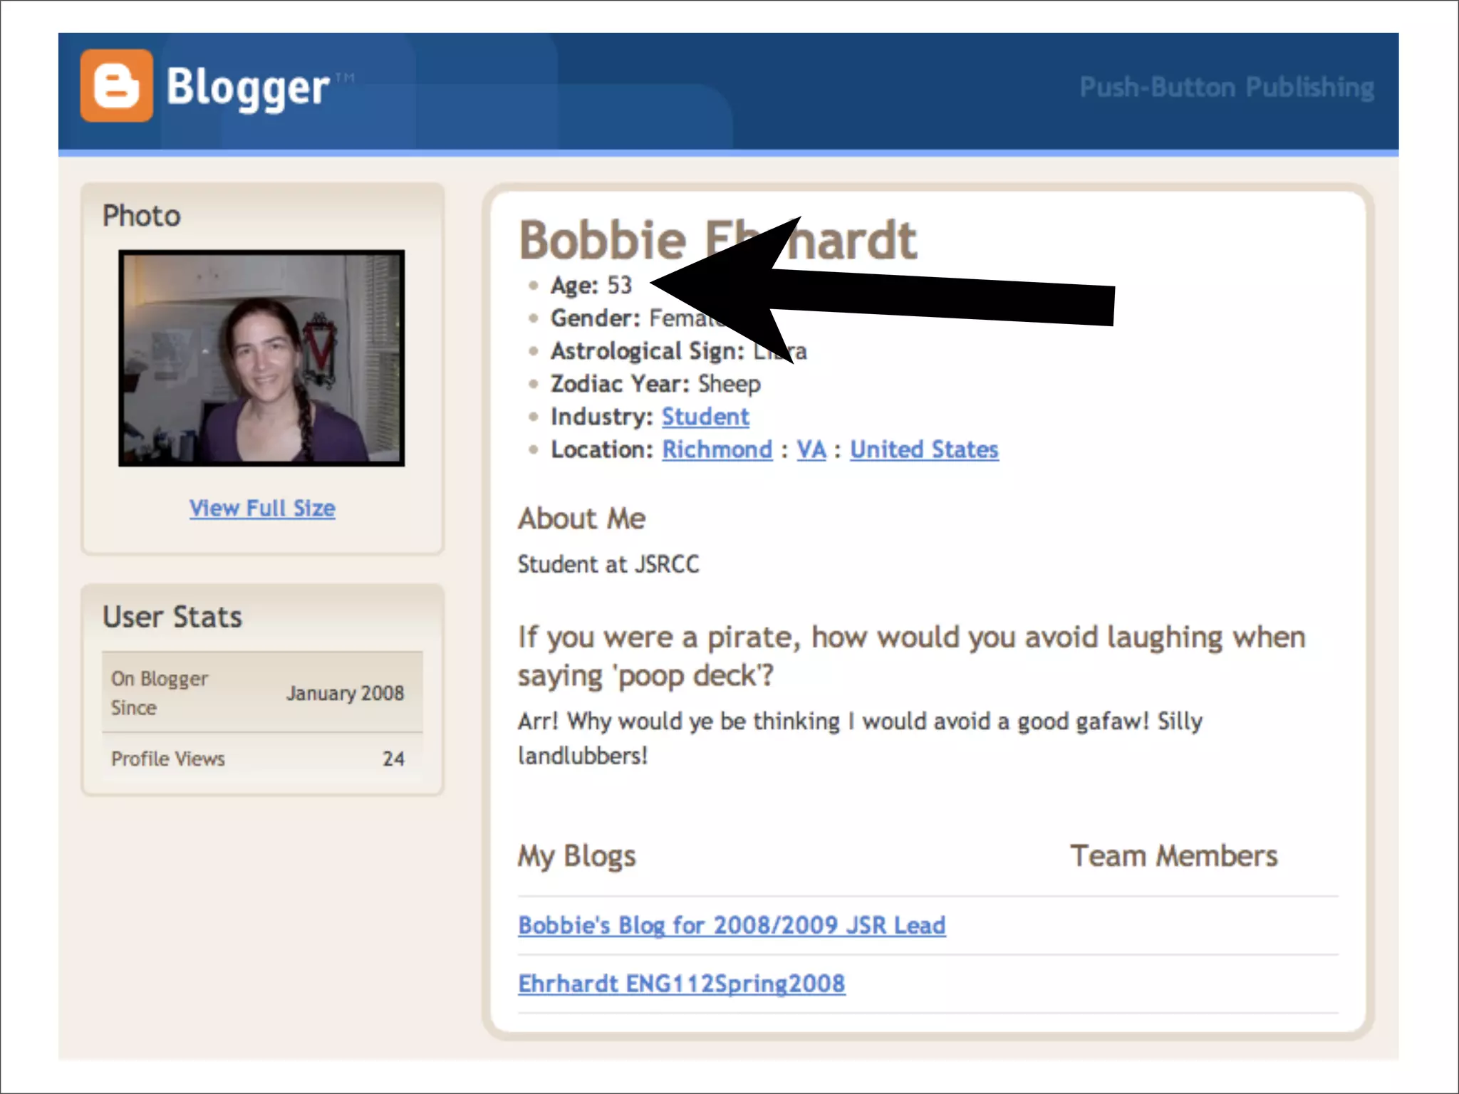The height and width of the screenshot is (1094, 1459).
Task: Click the orange Blogger logo icon
Action: point(116,85)
